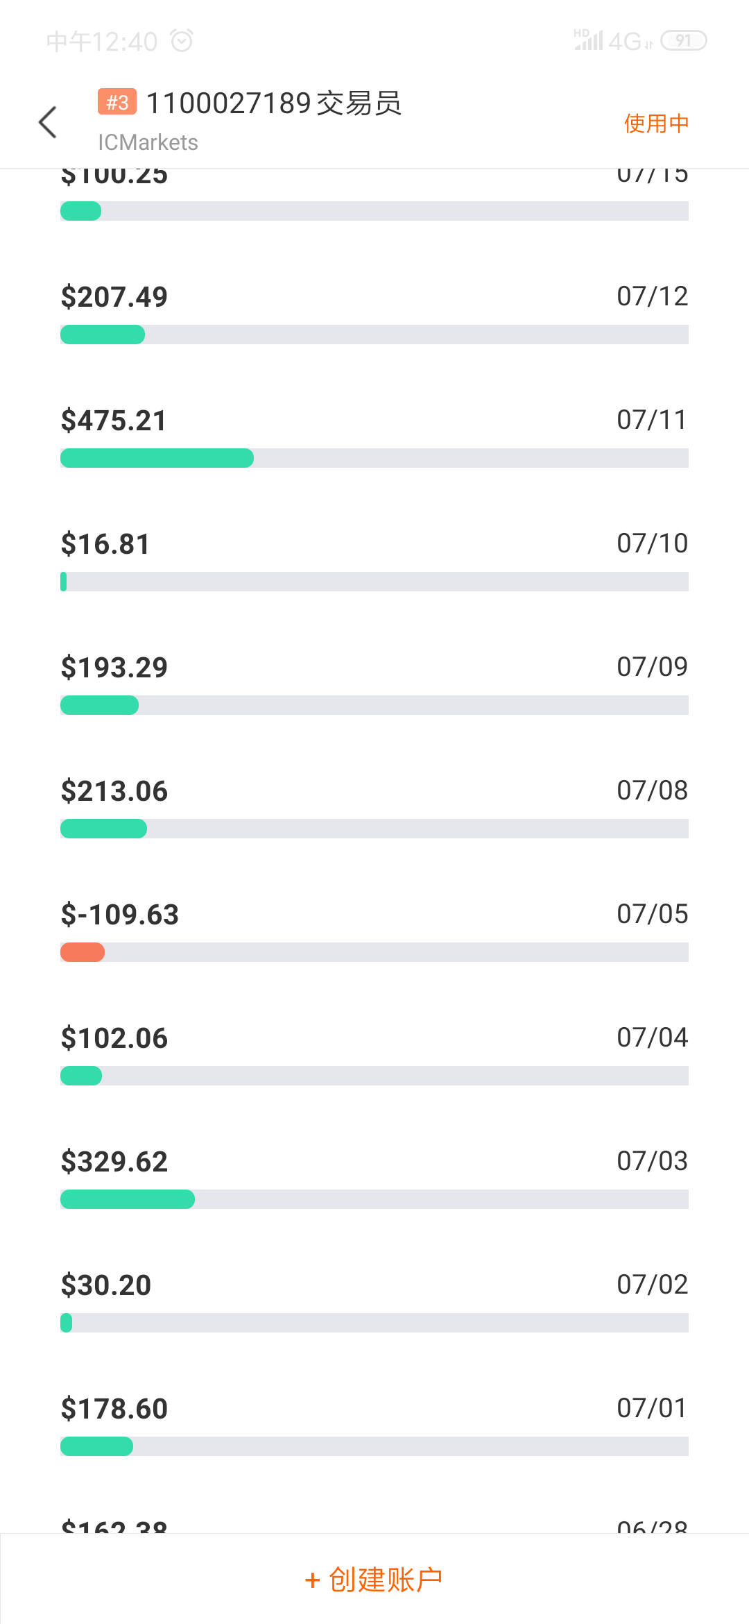Screen dimensions: 749x1624
Task: Tap the $30.20 entry for 07/02
Action: [x=106, y=1285]
